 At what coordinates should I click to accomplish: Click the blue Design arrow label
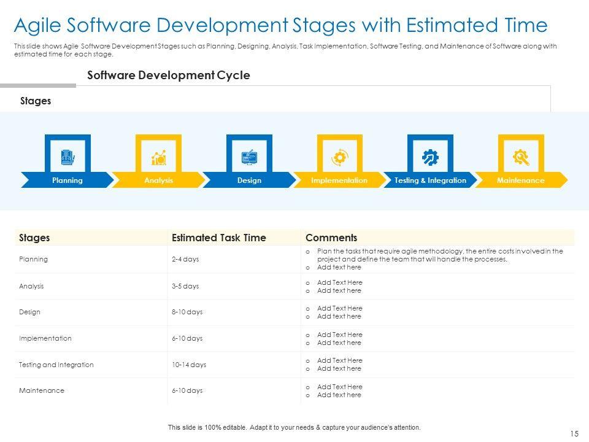(249, 180)
